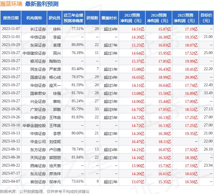Screen dimensions: 214x194
Task: Click the 覆盖时长 column header
Action: coord(109,18)
